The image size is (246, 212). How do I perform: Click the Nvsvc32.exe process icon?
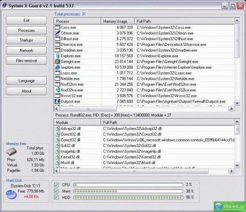pos(57,96)
